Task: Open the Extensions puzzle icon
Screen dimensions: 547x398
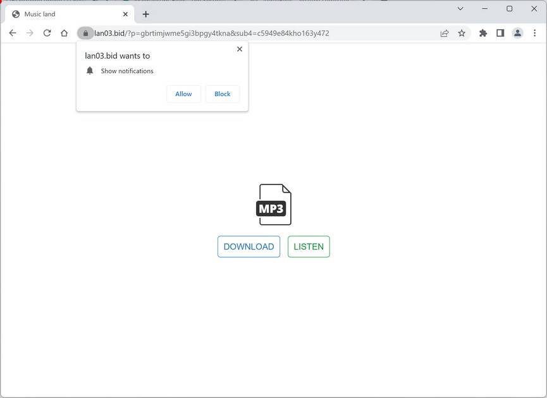Action: [483, 33]
